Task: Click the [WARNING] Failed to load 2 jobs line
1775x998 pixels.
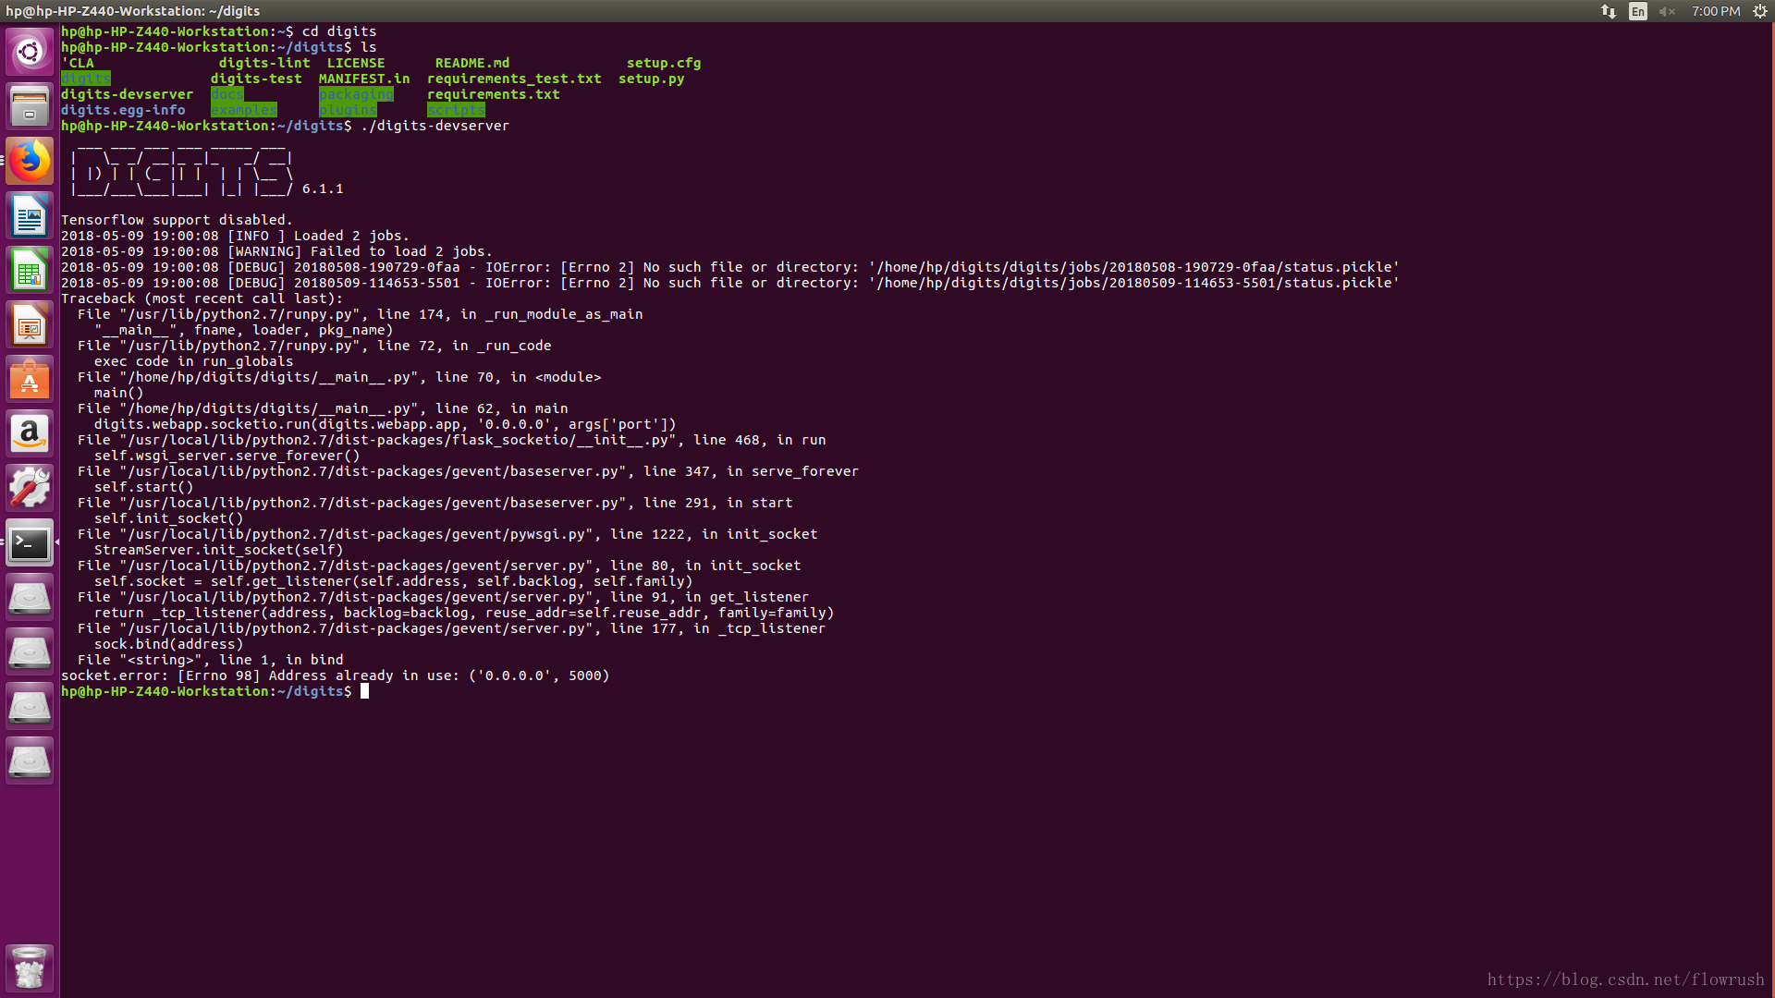Action: coord(276,251)
